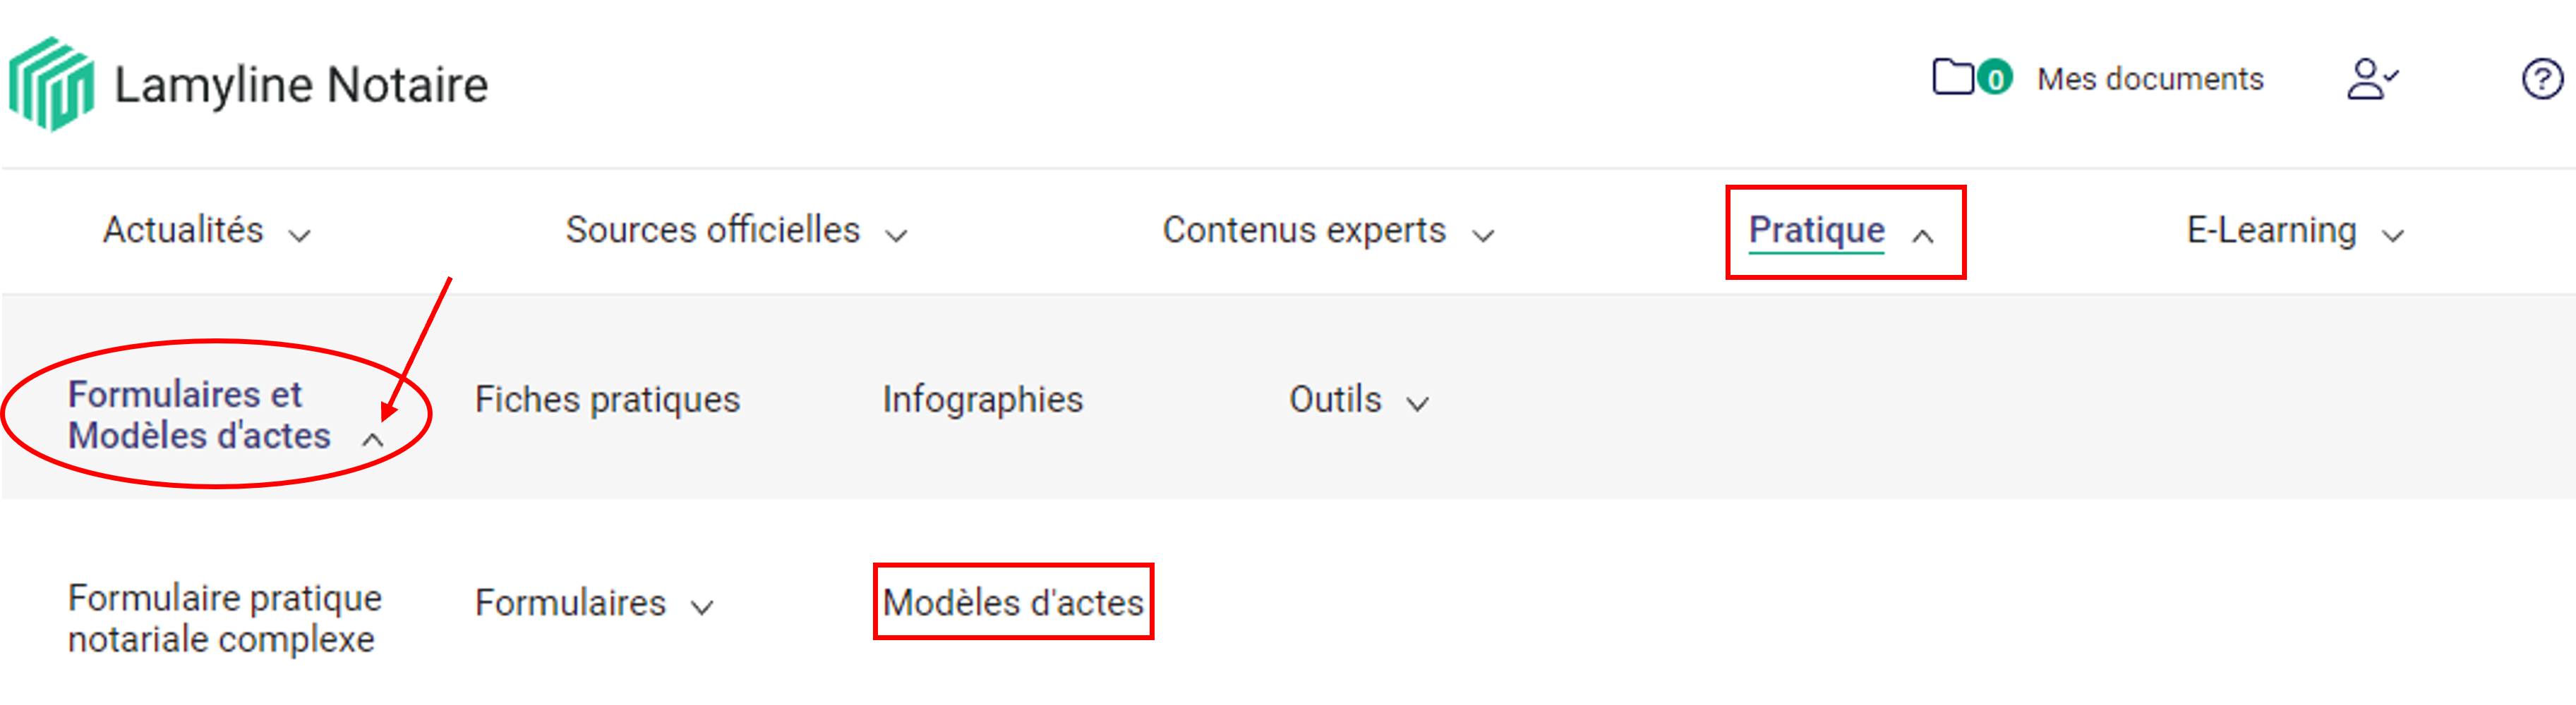Screen dimensions: 2576x705
Task: Expand the Outils submenu chevron
Action: click(x=1417, y=403)
